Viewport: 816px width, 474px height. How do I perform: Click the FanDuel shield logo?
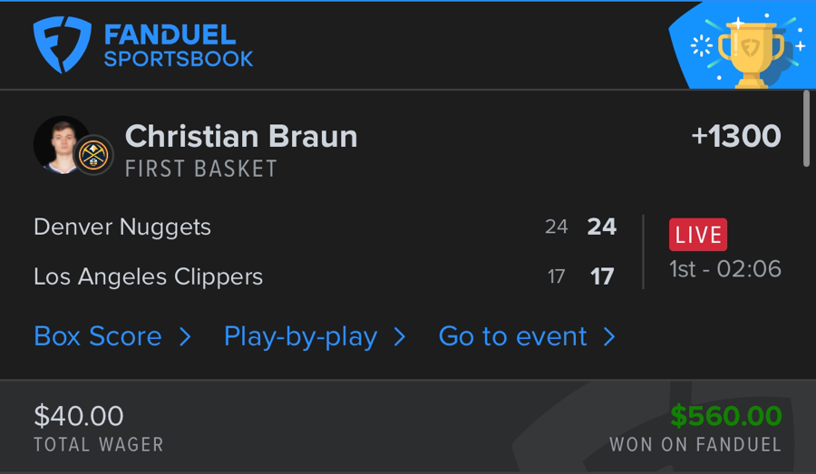(63, 45)
